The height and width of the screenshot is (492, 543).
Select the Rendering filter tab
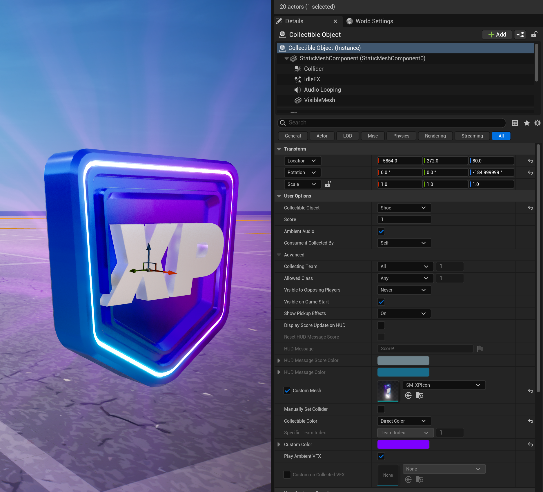coord(435,136)
